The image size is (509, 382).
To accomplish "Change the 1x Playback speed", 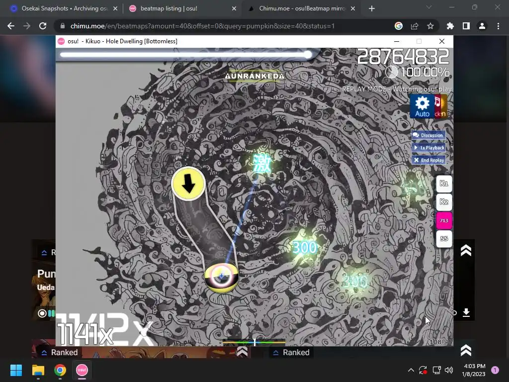I will tap(428, 147).
